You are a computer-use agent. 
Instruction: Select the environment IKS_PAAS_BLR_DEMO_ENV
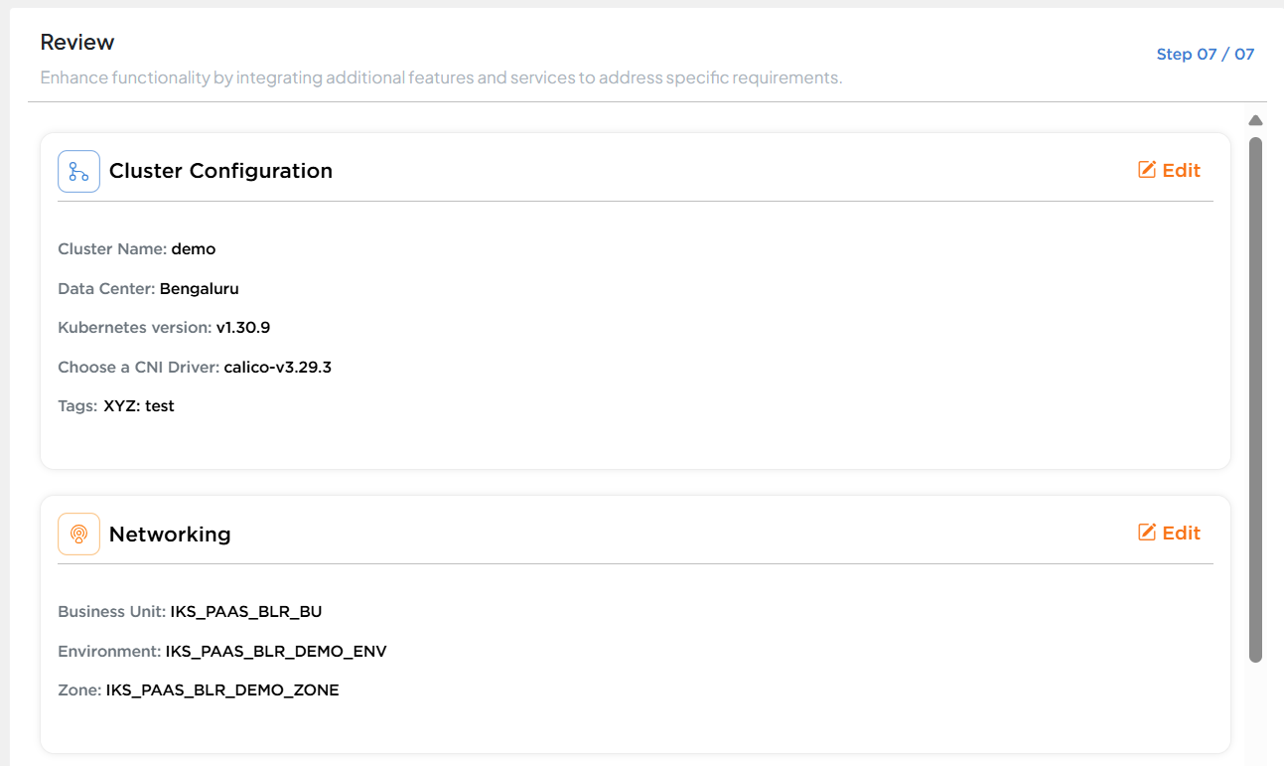click(x=276, y=651)
